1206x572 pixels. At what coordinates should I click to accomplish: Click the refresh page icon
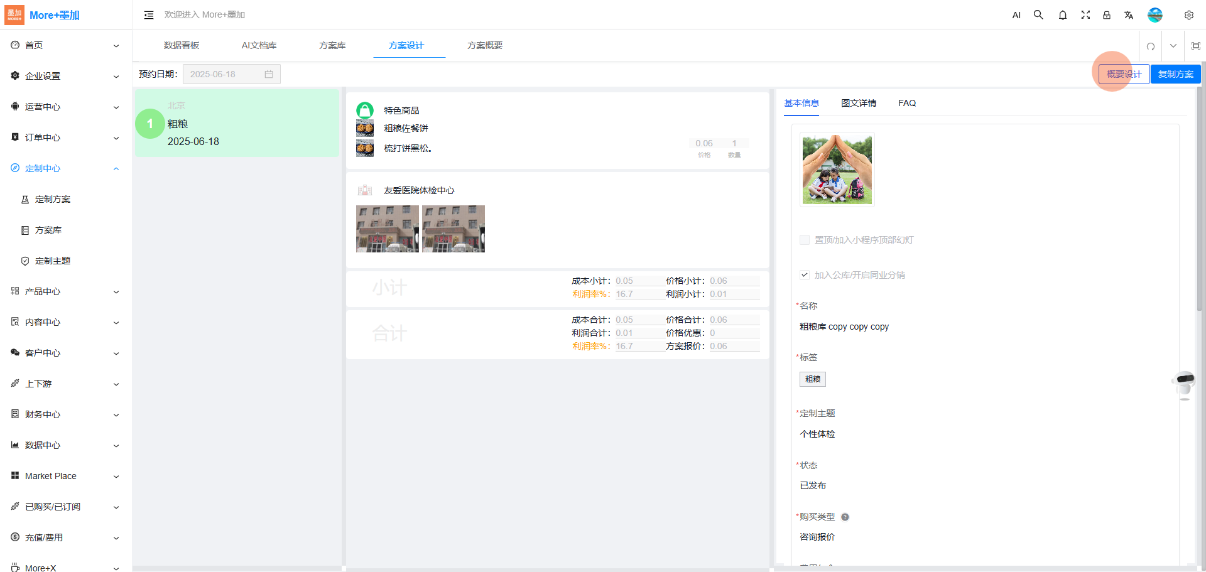coord(1150,46)
